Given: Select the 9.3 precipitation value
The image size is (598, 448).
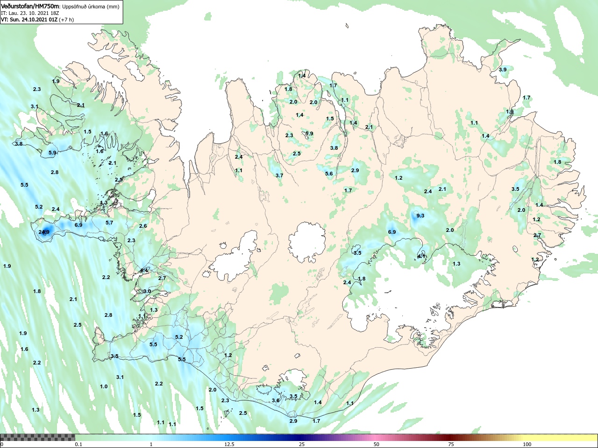Looking at the screenshot, I should click(x=420, y=215).
